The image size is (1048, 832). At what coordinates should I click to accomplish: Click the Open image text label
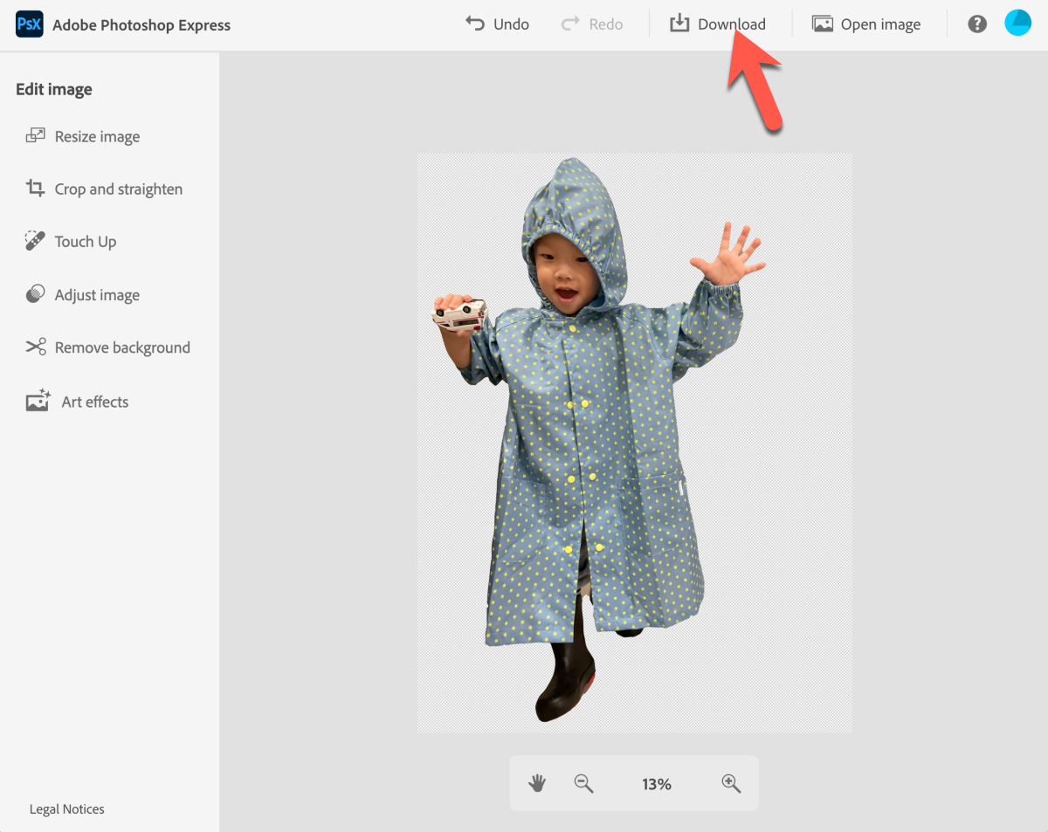880,24
